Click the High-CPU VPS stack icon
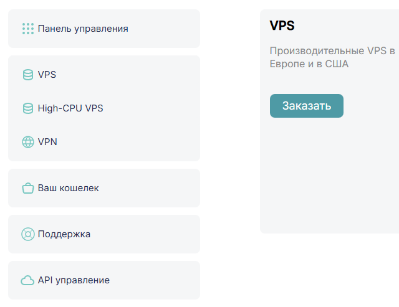The image size is (399, 307). coord(27,108)
